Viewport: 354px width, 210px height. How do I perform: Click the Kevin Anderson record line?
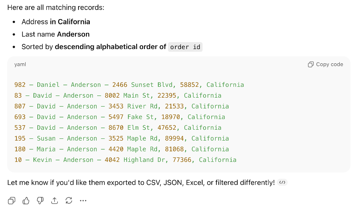click(x=125, y=160)
